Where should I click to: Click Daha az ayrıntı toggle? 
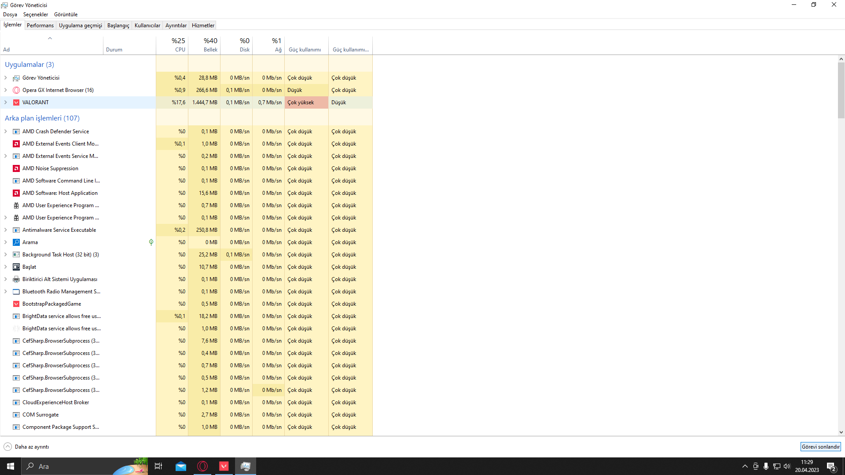click(x=26, y=447)
